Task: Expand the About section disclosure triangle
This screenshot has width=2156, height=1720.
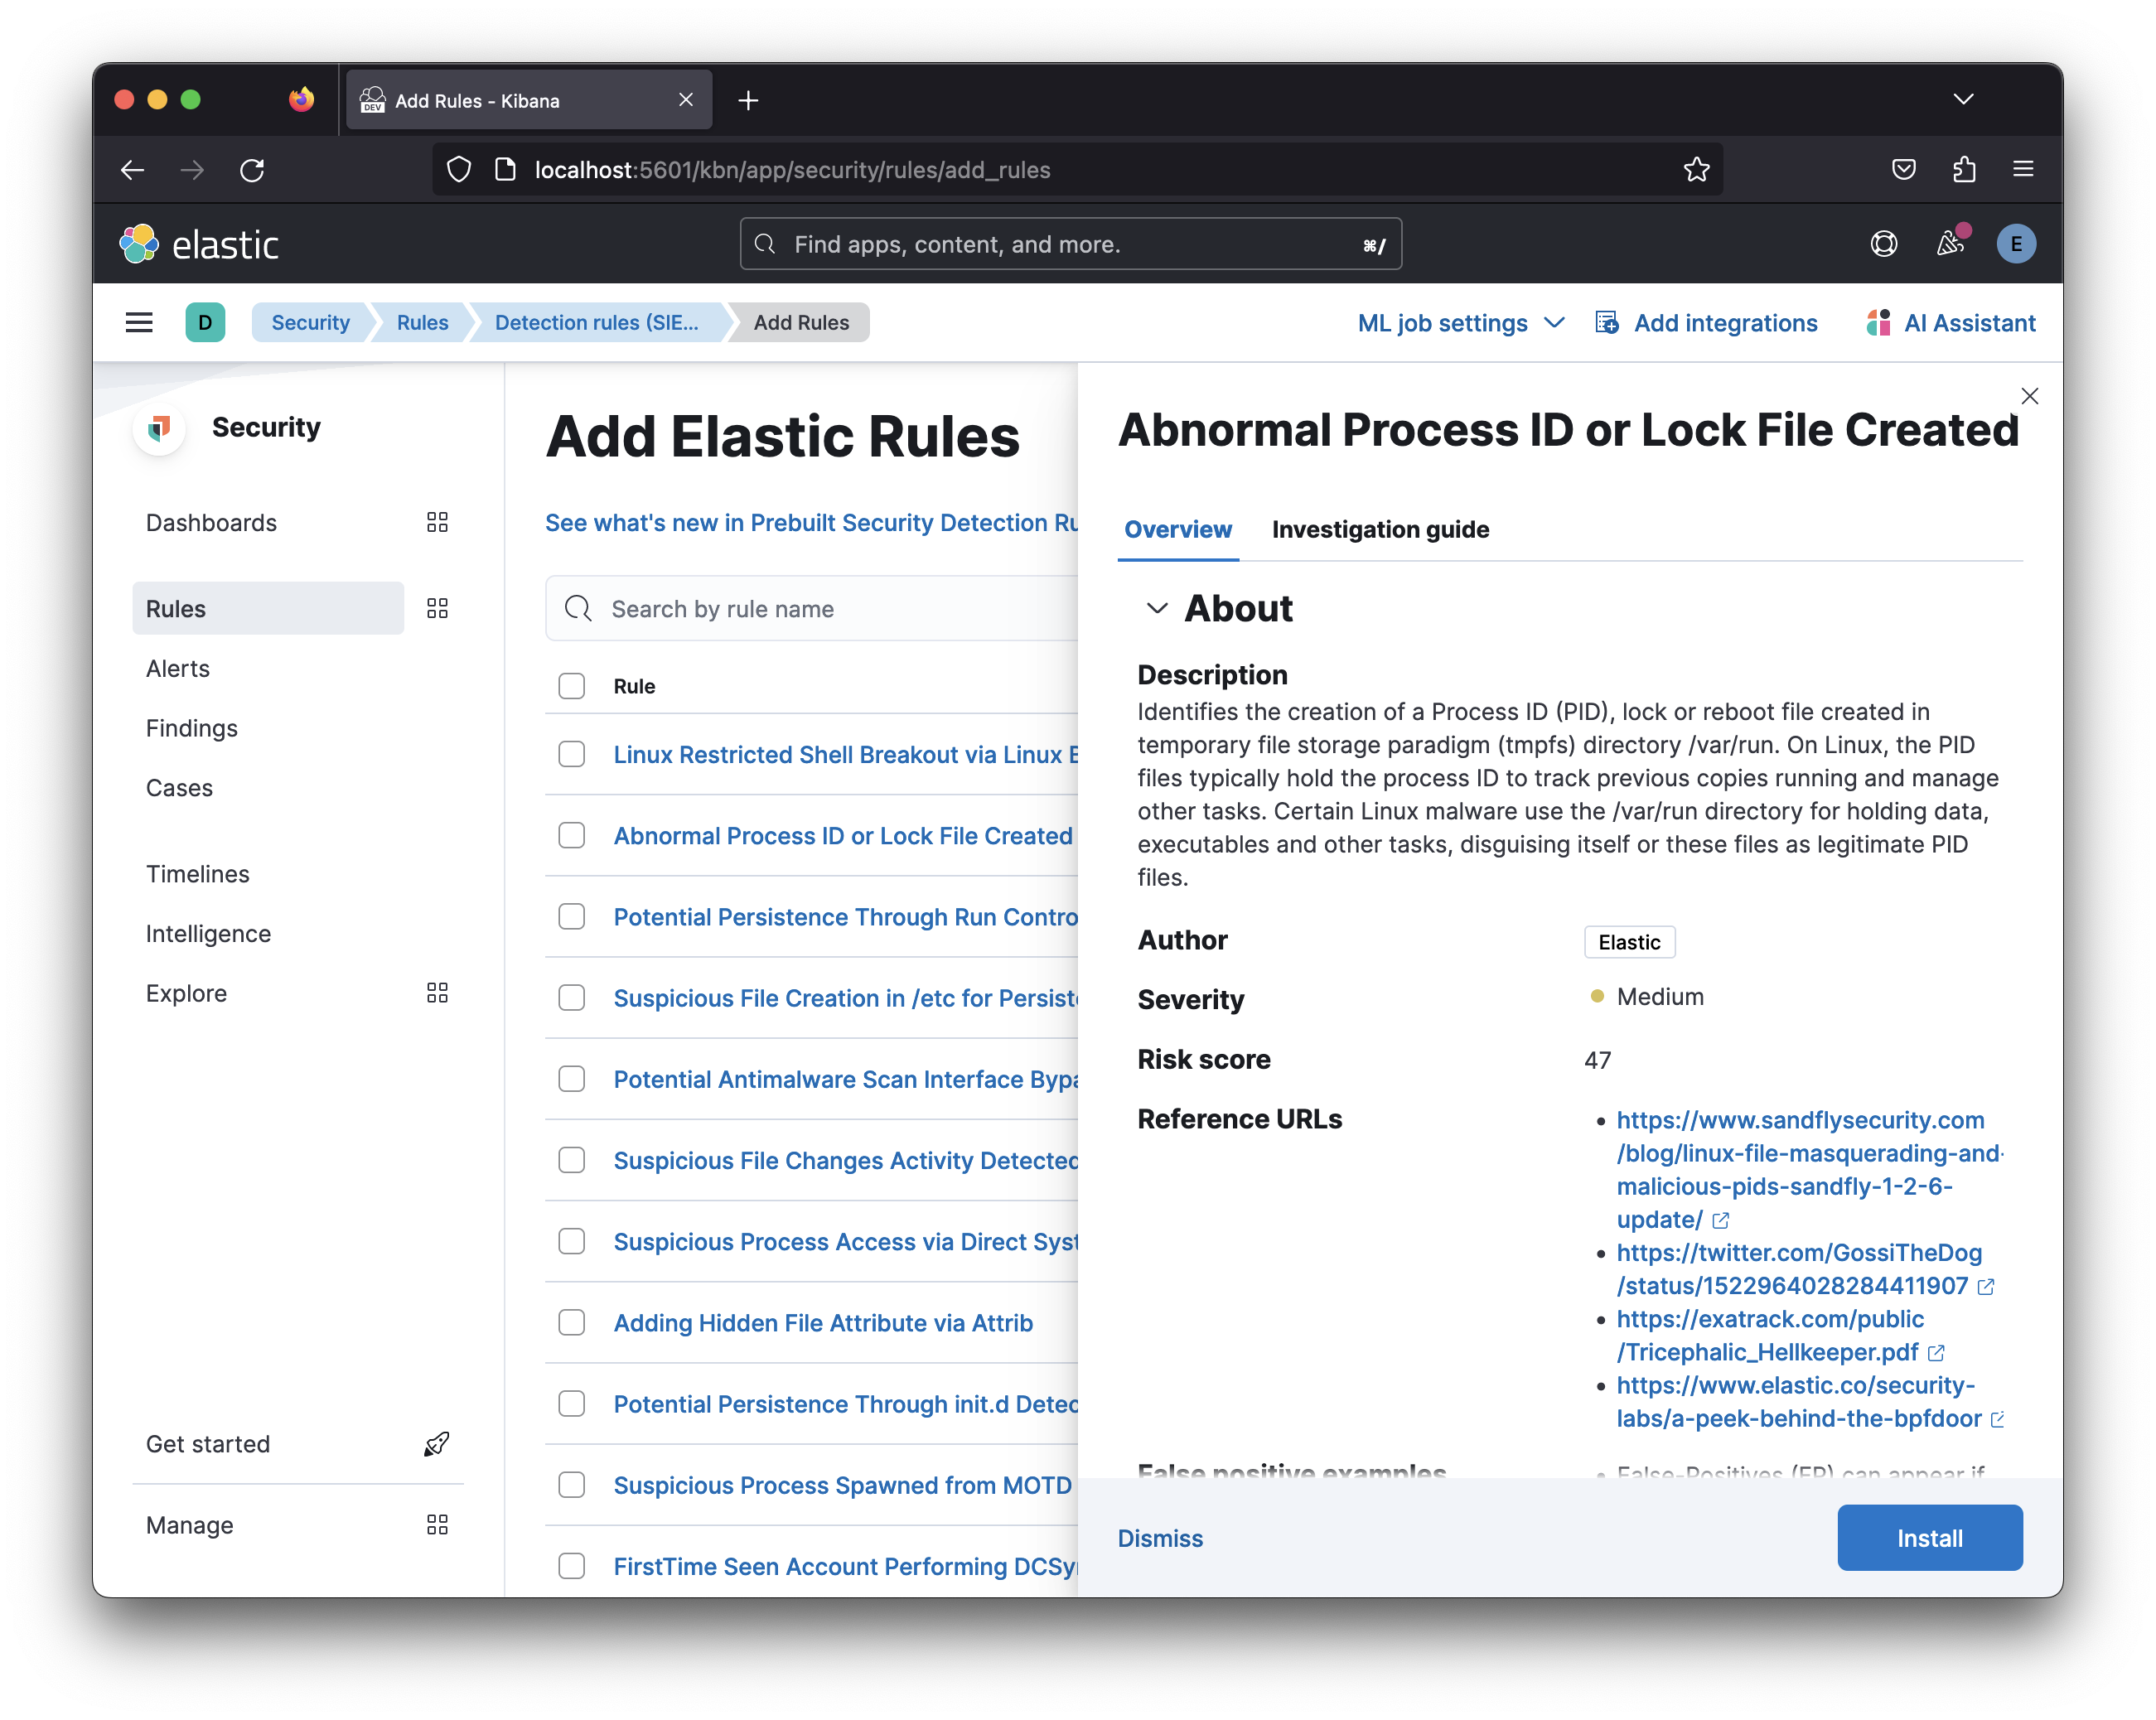Action: tap(1153, 609)
